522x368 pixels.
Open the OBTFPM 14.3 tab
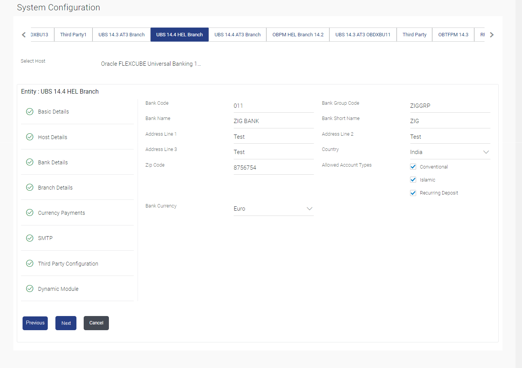coord(453,35)
